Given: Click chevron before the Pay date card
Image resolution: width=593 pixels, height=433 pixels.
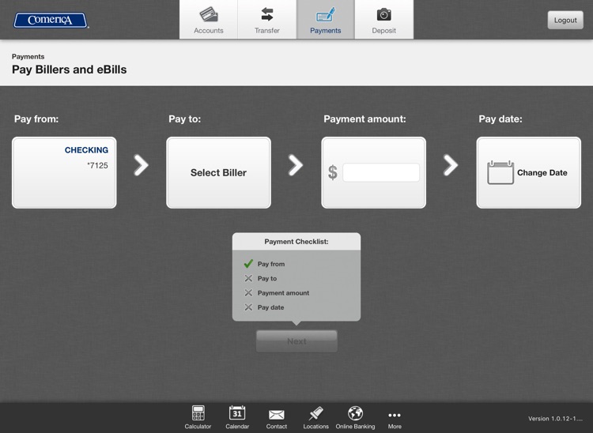Looking at the screenshot, I should [451, 165].
